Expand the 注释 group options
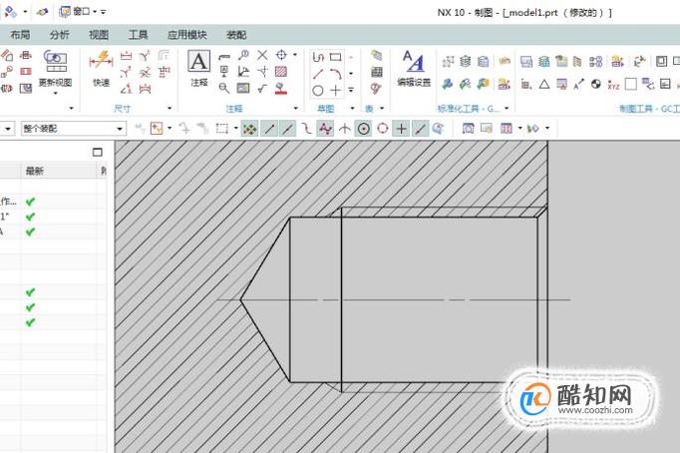Viewport: 680px width, 453px height. (x=296, y=108)
